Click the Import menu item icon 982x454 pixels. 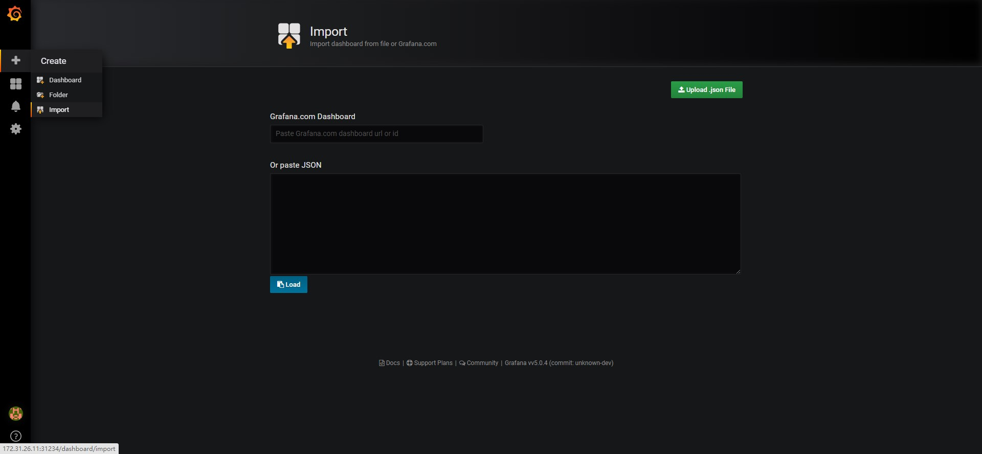[x=40, y=110]
